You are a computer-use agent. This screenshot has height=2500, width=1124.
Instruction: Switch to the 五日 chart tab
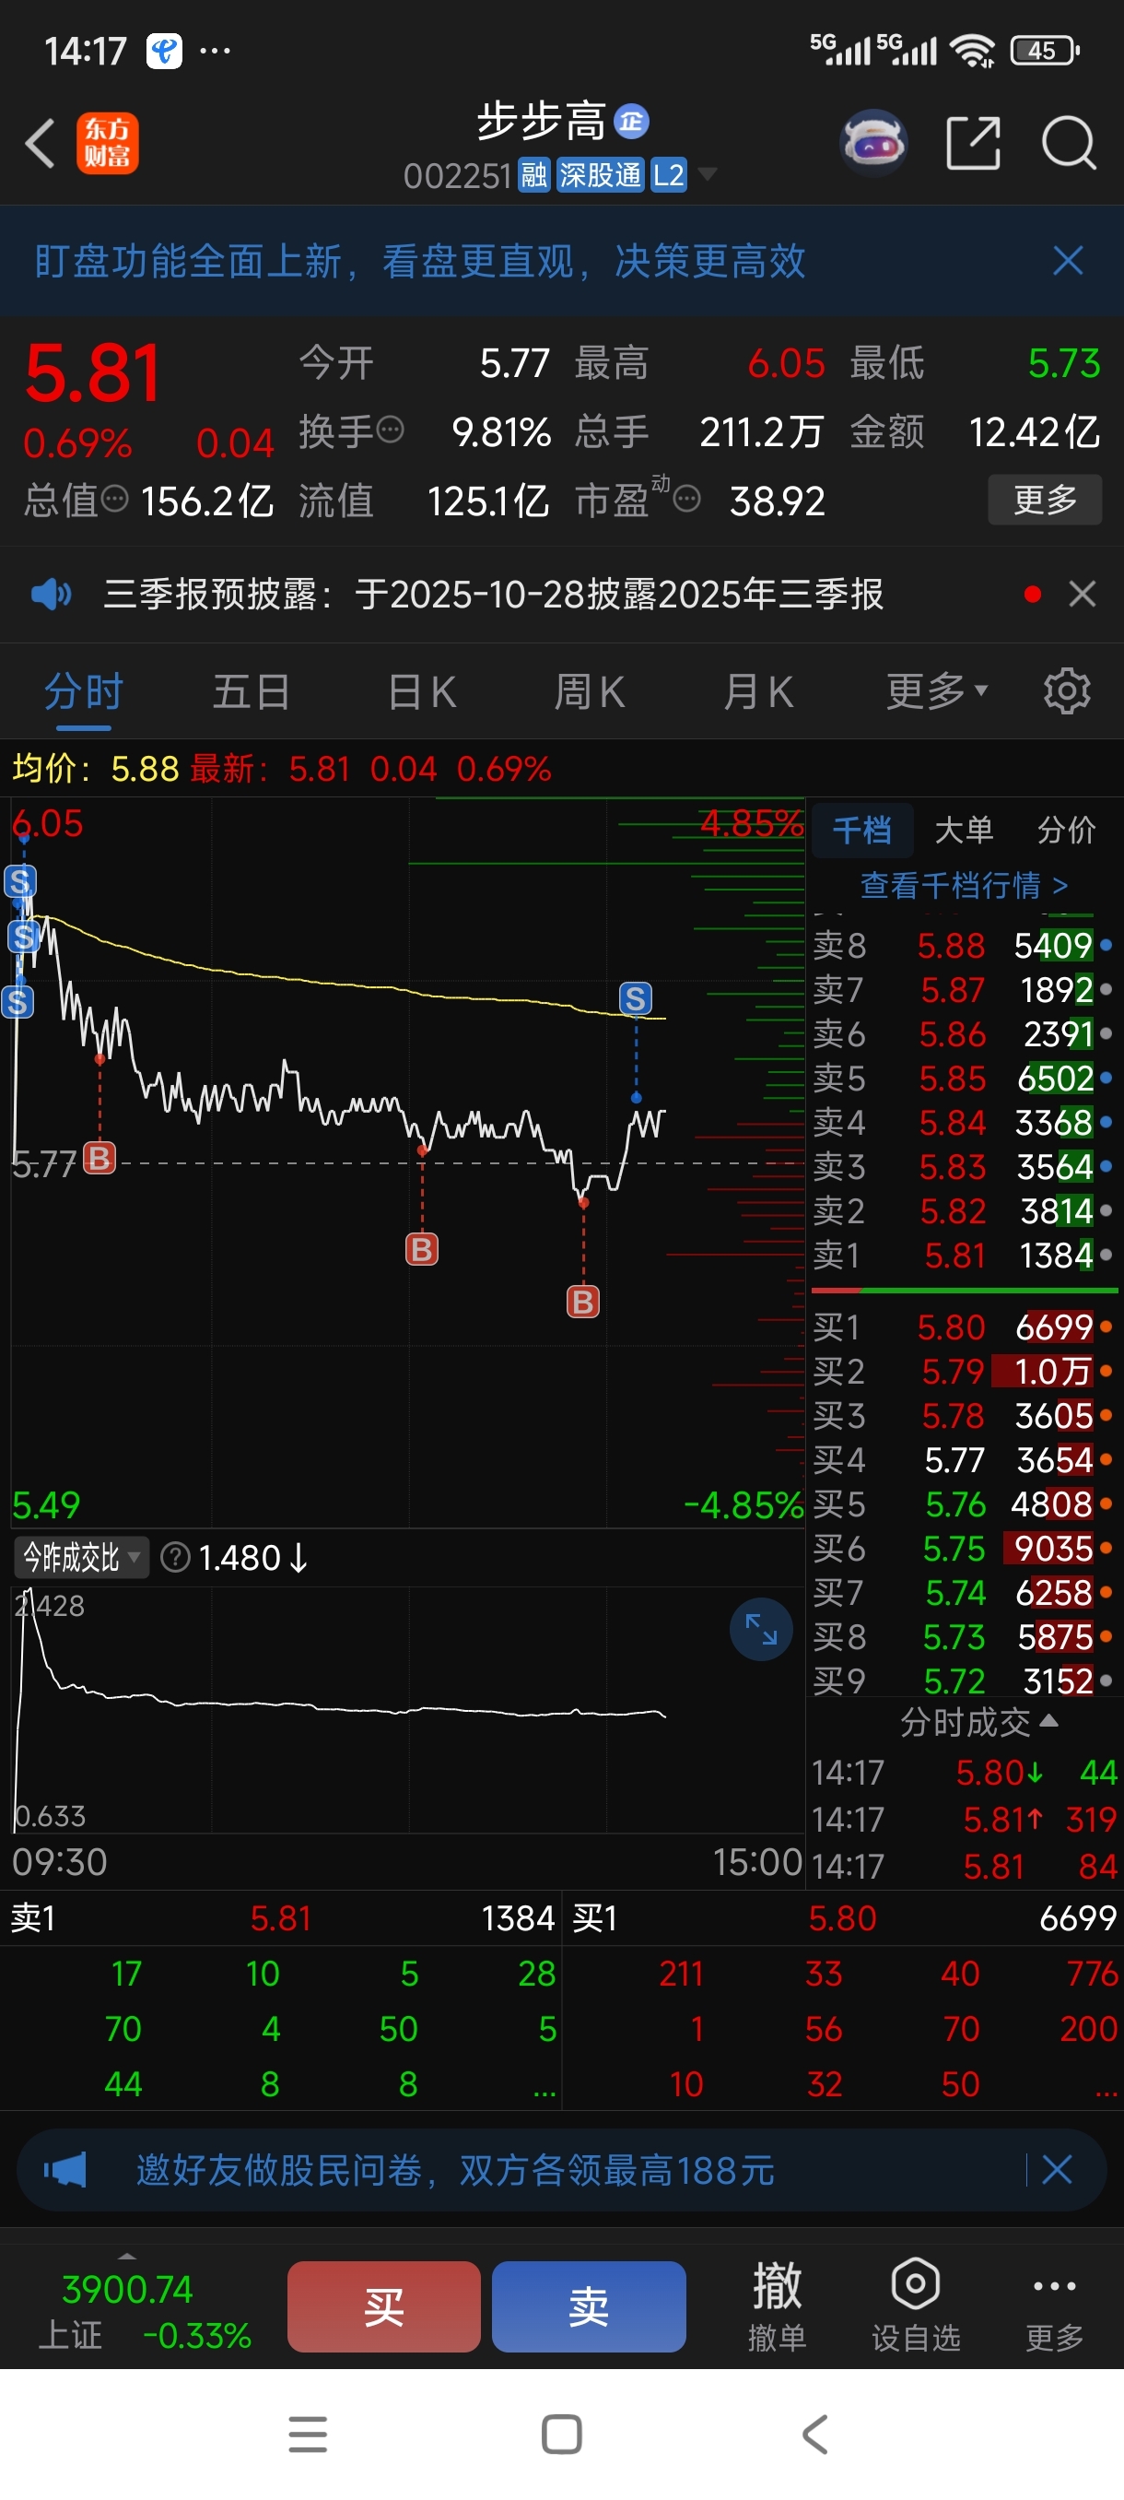click(x=252, y=693)
